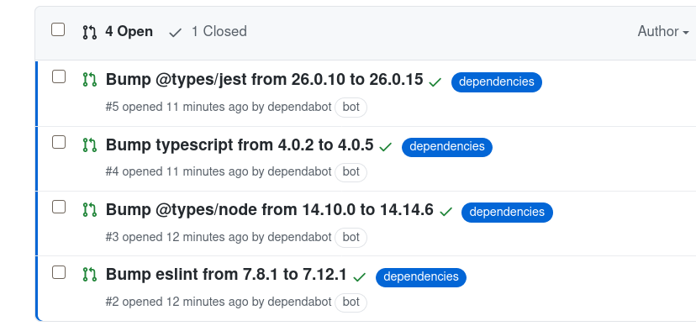Open PR Bump eslint from 7.8.1 to 7.12.1
The height and width of the screenshot is (326, 696).
tap(226, 275)
